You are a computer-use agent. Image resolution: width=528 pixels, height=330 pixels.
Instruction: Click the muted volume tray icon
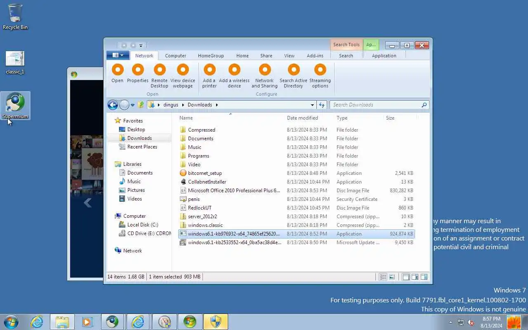[x=471, y=323]
